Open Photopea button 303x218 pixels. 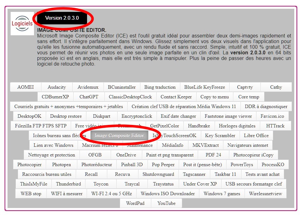pos(61,164)
